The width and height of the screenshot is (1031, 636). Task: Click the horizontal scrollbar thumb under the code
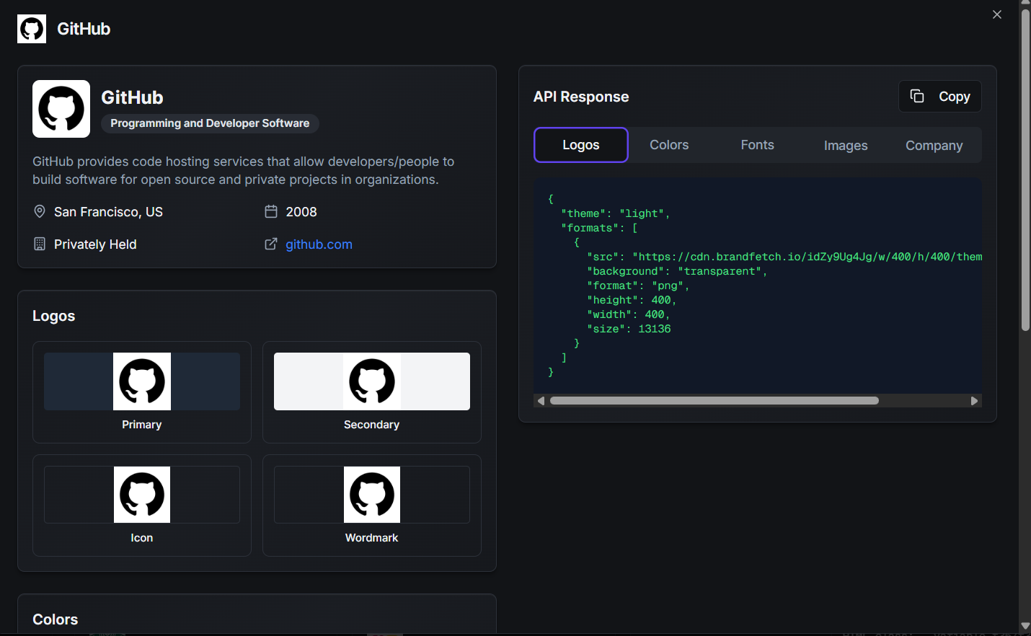tap(714, 401)
